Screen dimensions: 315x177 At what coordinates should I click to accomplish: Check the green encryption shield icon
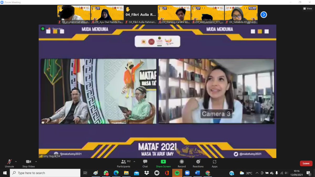point(43,29)
